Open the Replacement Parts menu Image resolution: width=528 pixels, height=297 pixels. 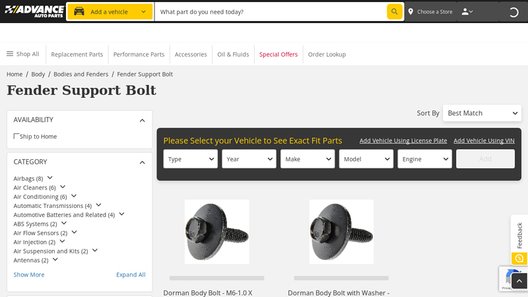pyautogui.click(x=77, y=54)
